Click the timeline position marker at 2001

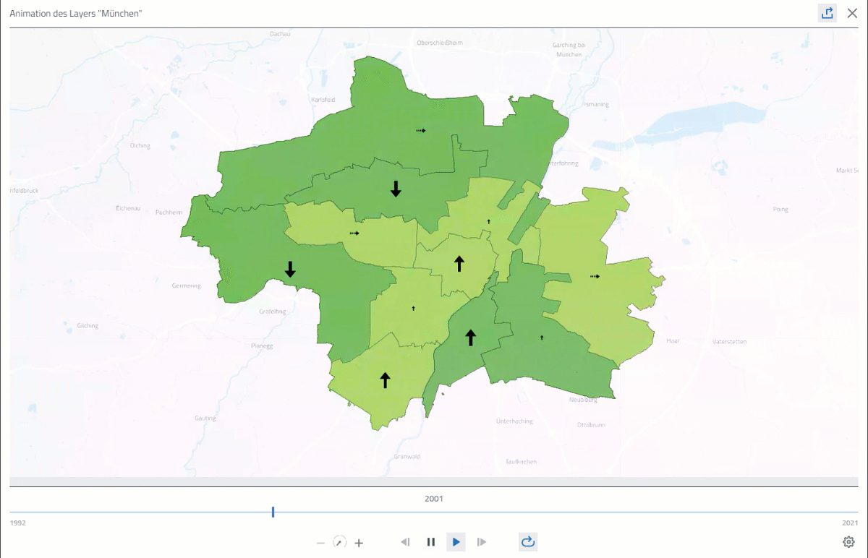click(273, 512)
